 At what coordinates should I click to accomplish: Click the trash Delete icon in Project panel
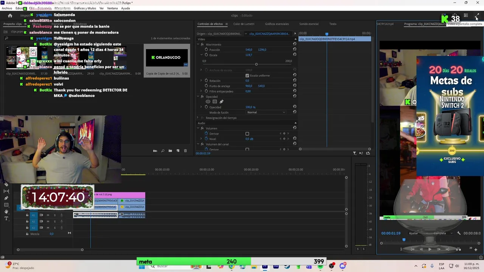click(185, 151)
